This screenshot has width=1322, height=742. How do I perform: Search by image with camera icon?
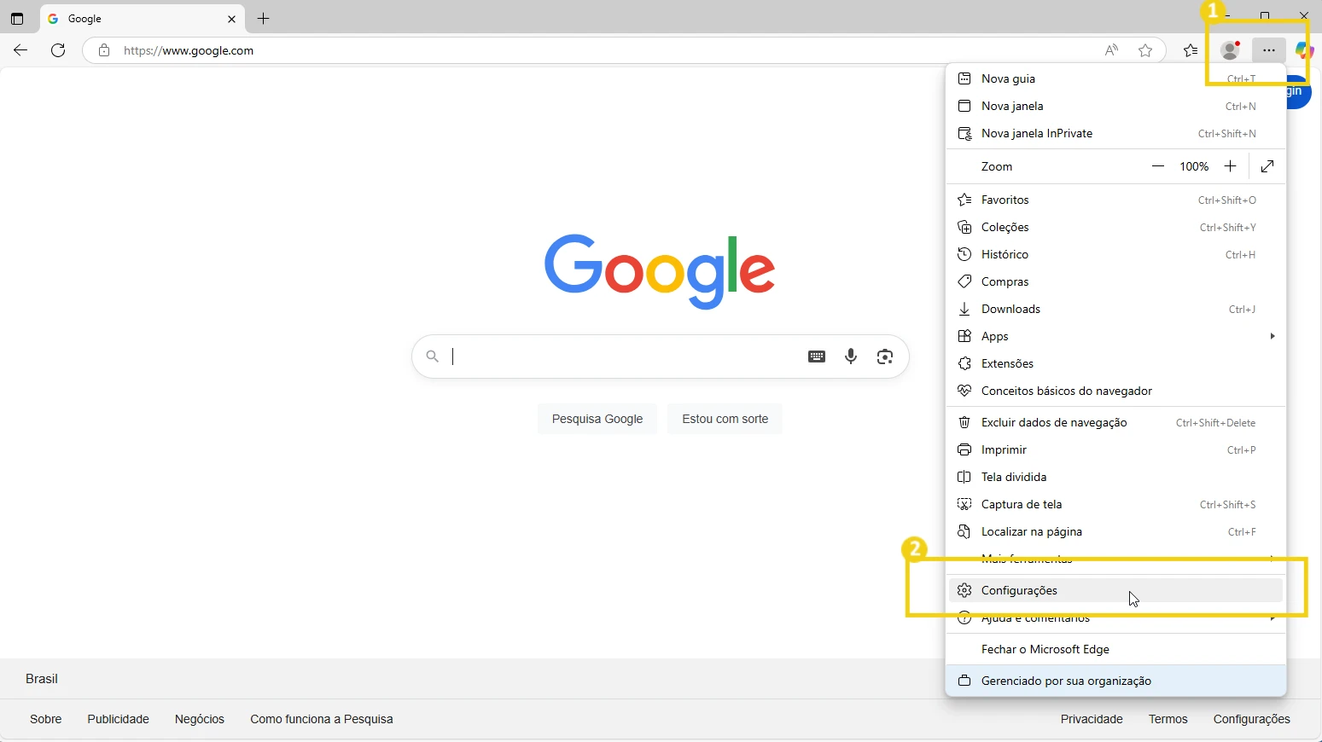click(885, 357)
